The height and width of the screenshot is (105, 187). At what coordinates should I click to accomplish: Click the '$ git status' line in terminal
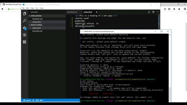click(x=87, y=81)
